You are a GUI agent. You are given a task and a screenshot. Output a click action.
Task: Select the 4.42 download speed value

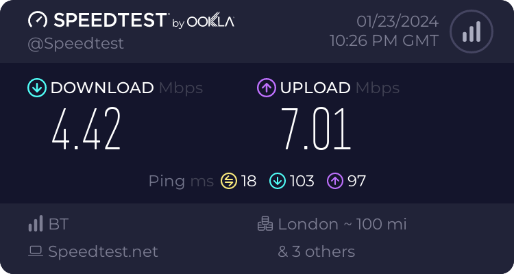87,129
